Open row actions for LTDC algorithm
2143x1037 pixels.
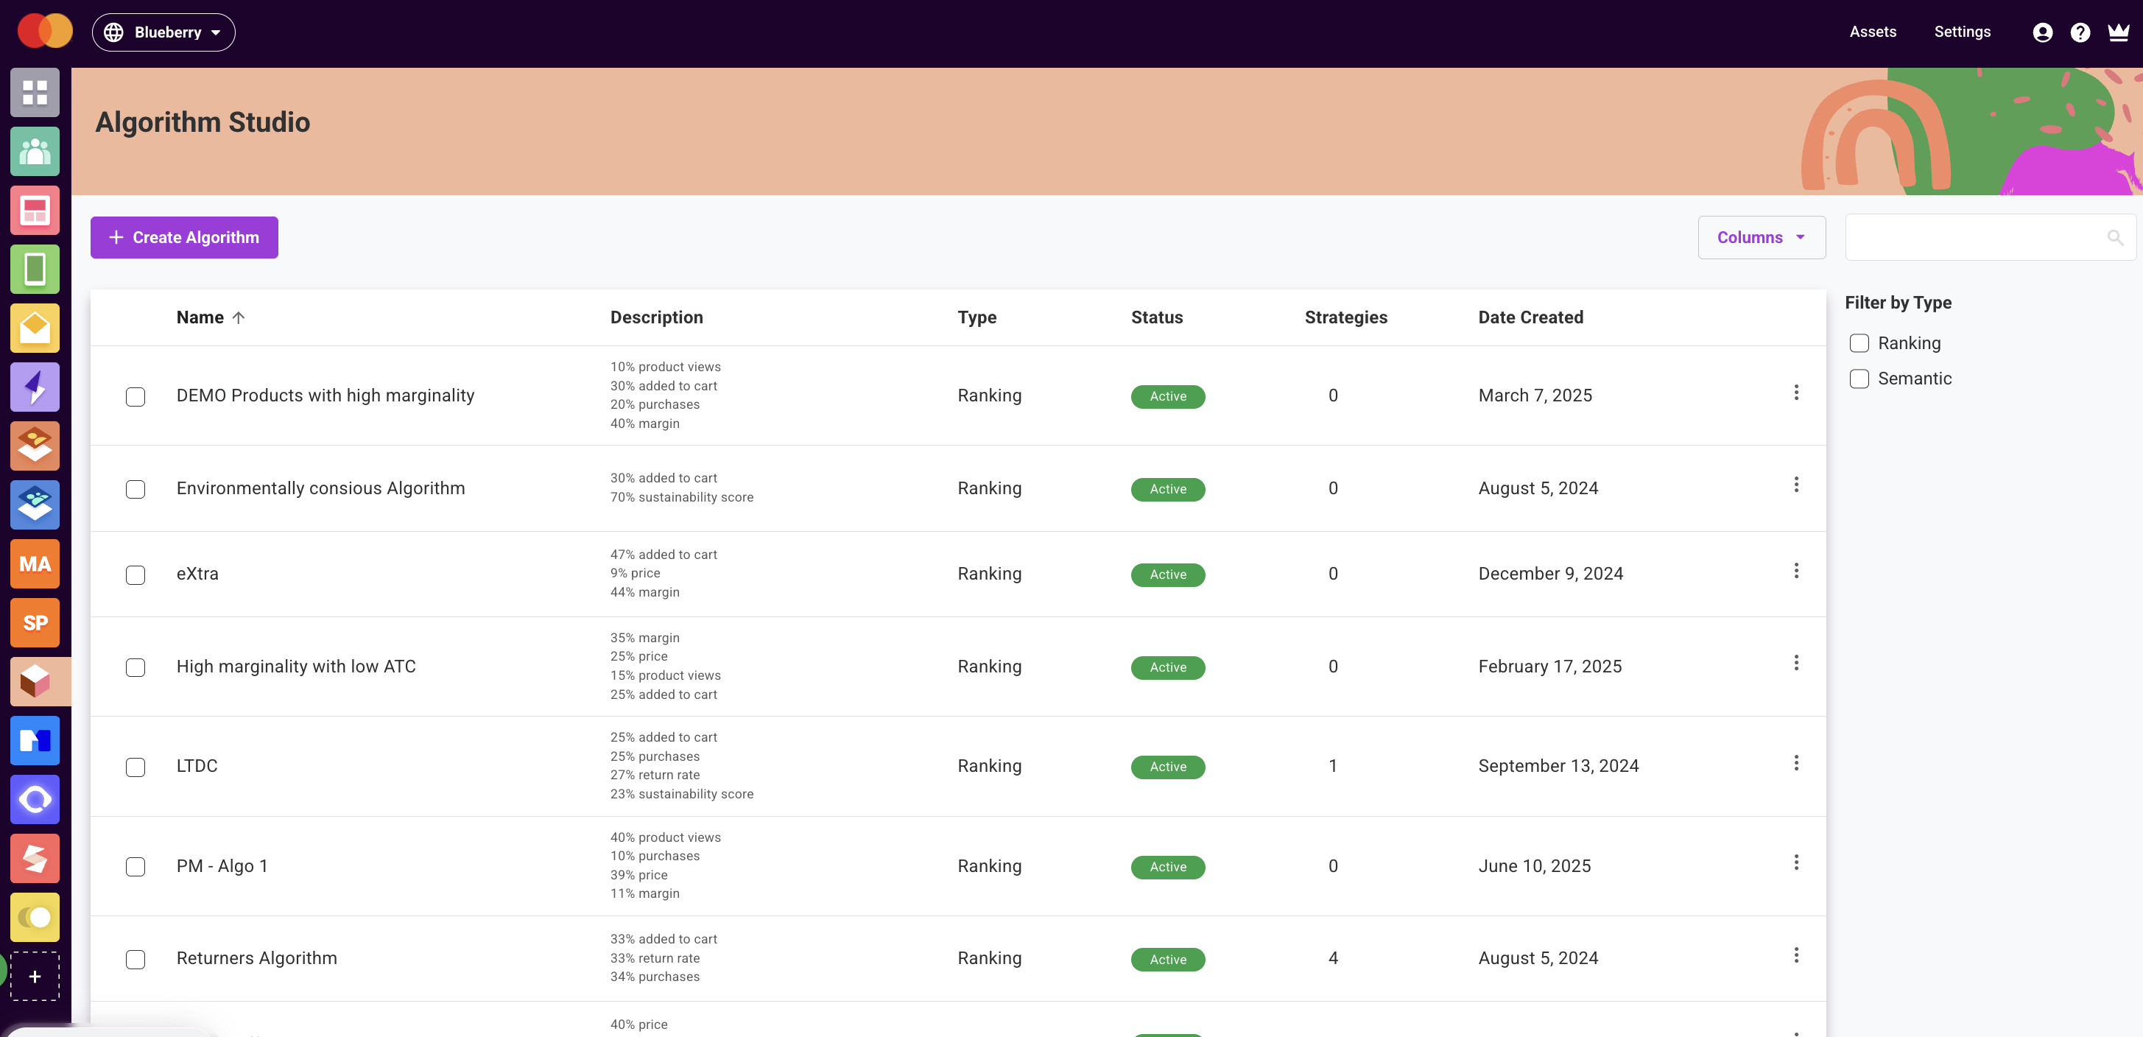coord(1796,763)
